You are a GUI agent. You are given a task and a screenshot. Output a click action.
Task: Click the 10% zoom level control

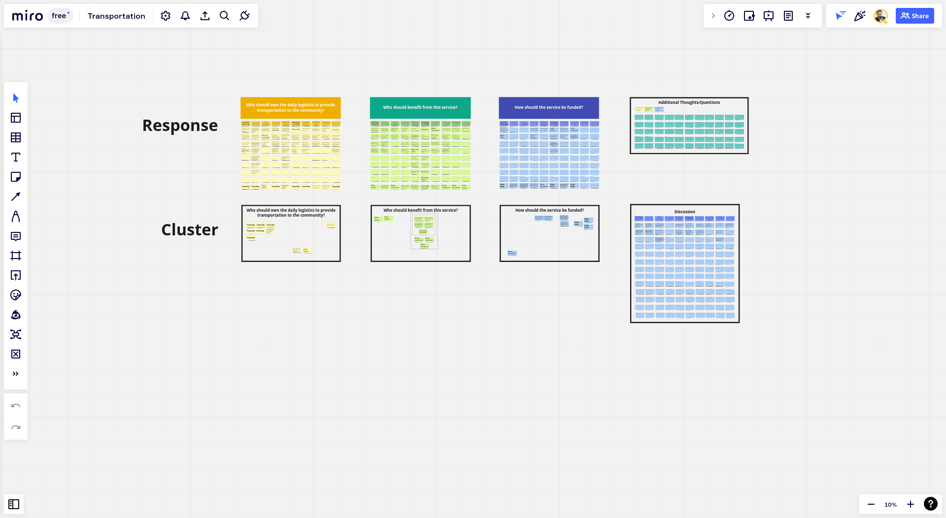pos(890,504)
